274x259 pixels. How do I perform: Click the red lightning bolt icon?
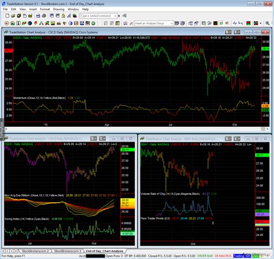(36, 23)
